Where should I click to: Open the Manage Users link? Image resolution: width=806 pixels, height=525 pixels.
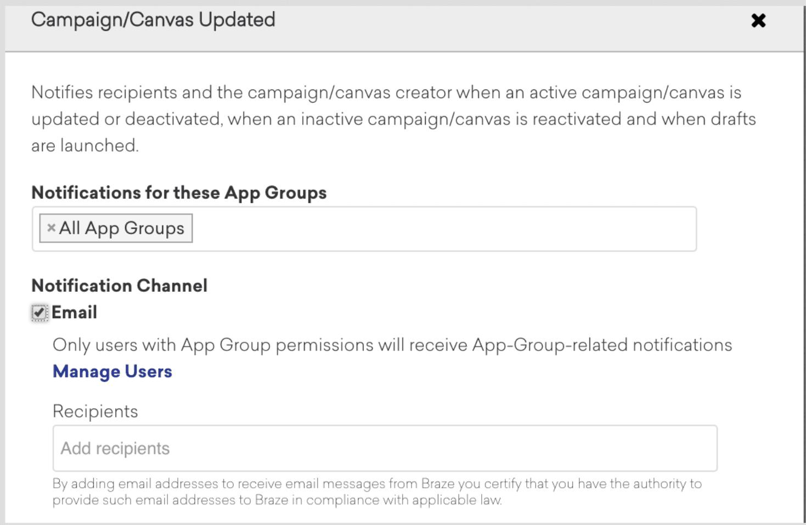[x=112, y=371]
